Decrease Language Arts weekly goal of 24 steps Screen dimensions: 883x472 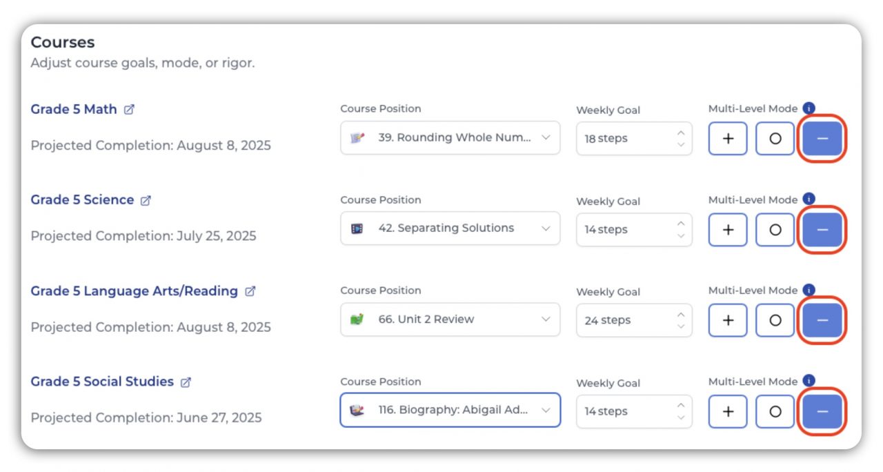pos(680,326)
